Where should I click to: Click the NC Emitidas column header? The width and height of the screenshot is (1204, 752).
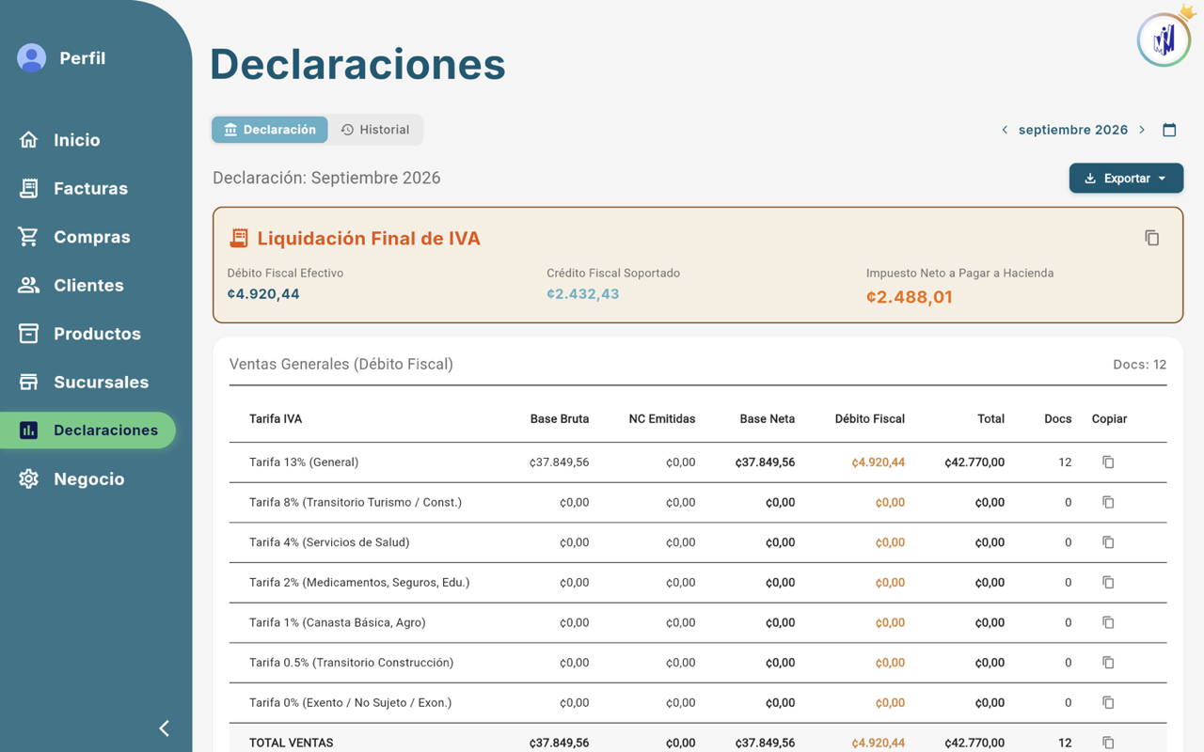point(662,419)
